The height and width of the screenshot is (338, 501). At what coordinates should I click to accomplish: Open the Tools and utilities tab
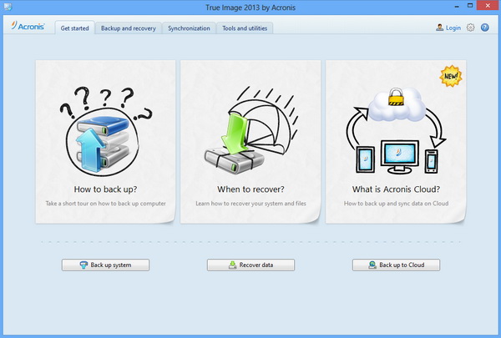tap(245, 28)
